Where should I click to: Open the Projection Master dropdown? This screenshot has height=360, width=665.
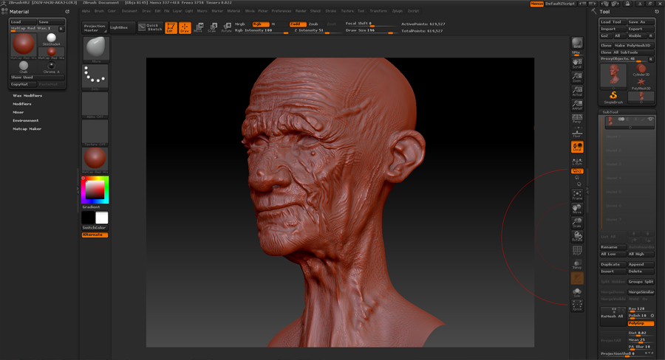(x=94, y=28)
